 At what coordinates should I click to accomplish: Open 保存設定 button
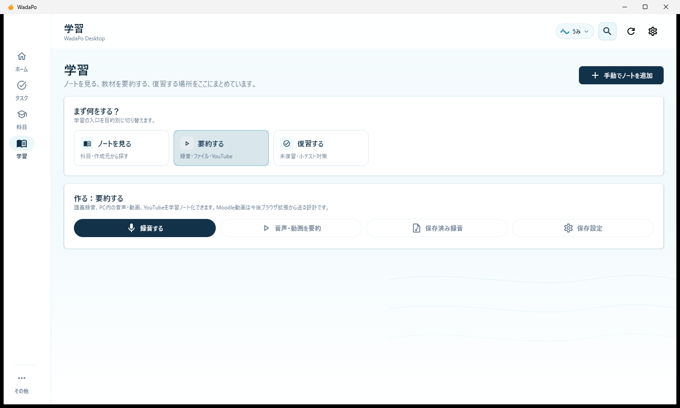pyautogui.click(x=583, y=228)
